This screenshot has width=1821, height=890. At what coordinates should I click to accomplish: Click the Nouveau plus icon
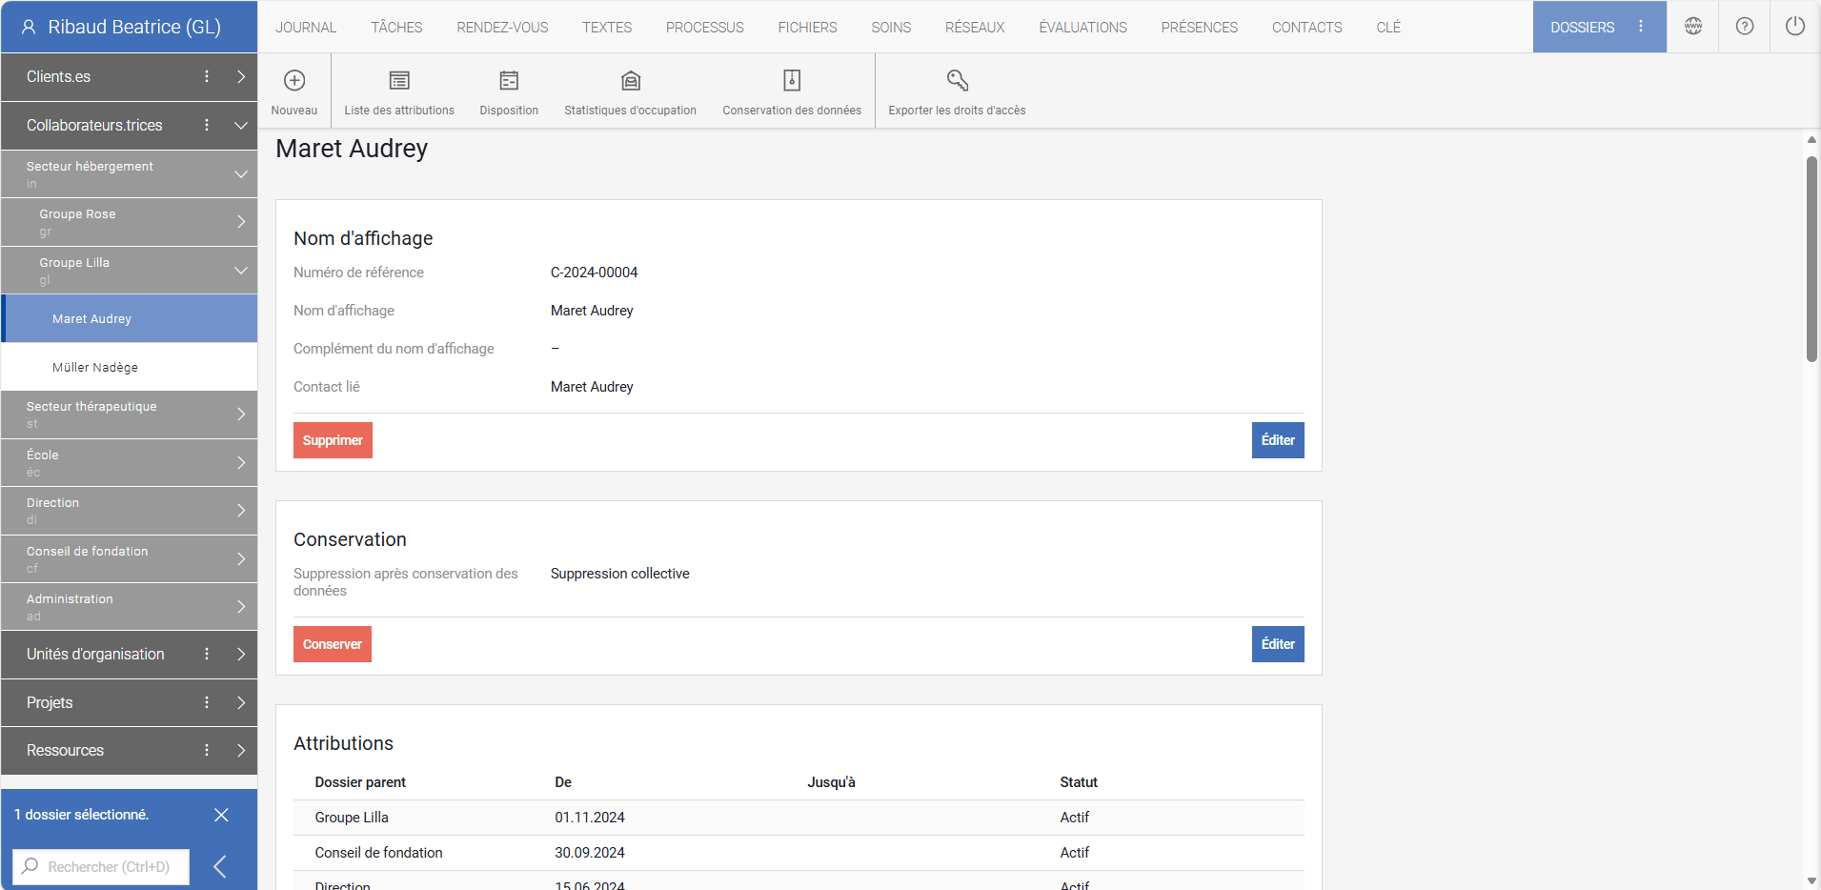[x=294, y=81]
